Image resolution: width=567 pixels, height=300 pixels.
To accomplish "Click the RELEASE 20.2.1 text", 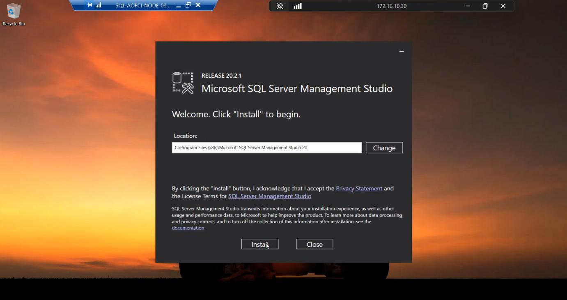I will [x=221, y=76].
